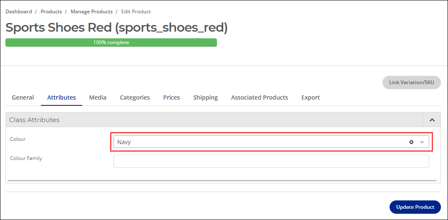
Task: Open the Media tab
Action: [98, 97]
